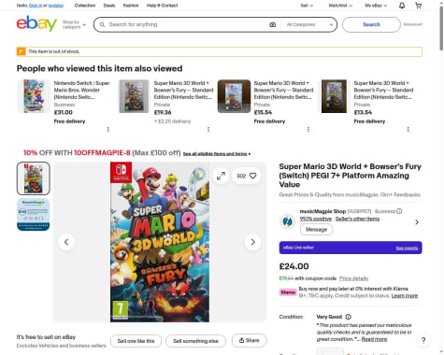444x355 pixels.
Task: Focus the Search for anything field
Action: pos(187,24)
